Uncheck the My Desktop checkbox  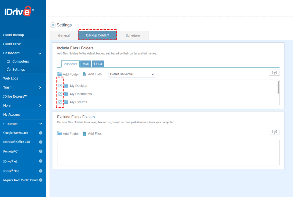[x=60, y=86]
